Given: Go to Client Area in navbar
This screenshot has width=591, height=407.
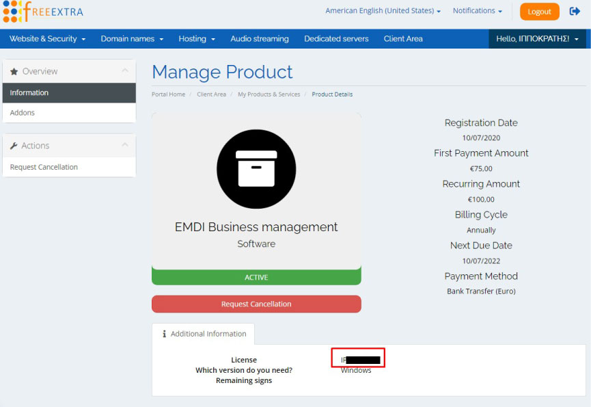Looking at the screenshot, I should [x=403, y=39].
